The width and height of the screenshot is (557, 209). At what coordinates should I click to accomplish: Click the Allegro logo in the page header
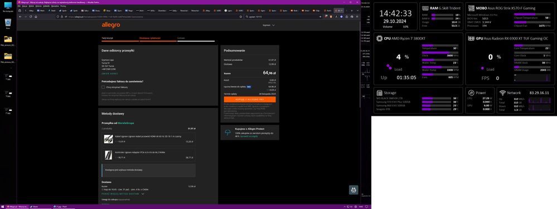(111, 25)
